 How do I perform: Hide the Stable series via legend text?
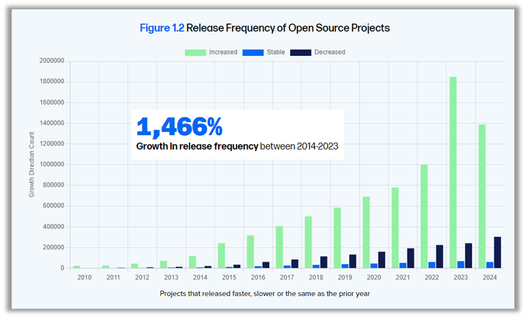click(276, 52)
